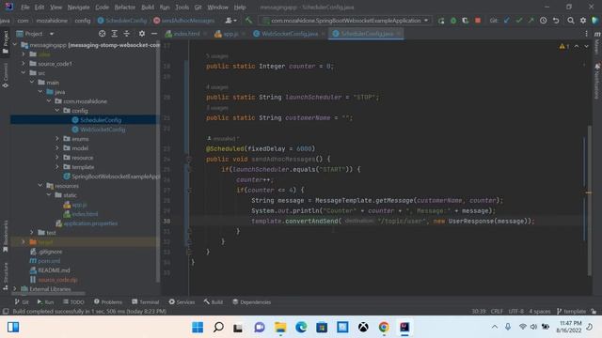602x338 pixels.
Task: Git update project blue arrow icon
Action: (507, 21)
